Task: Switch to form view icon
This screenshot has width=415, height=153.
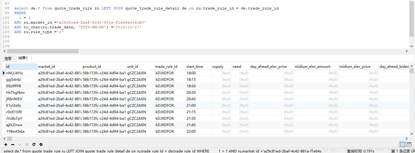Action: tap(409, 144)
